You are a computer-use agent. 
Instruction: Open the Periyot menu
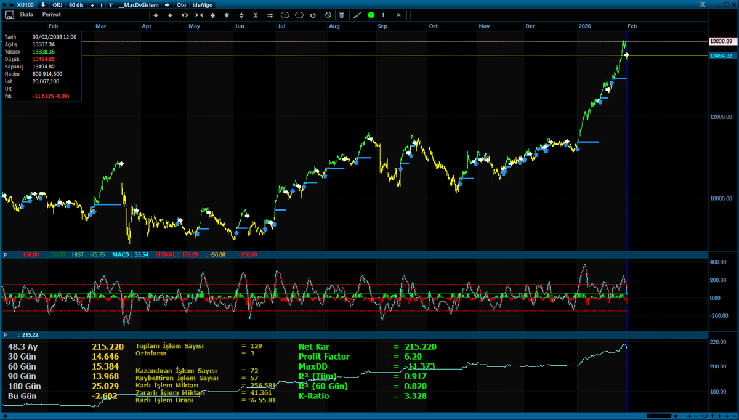coord(52,14)
